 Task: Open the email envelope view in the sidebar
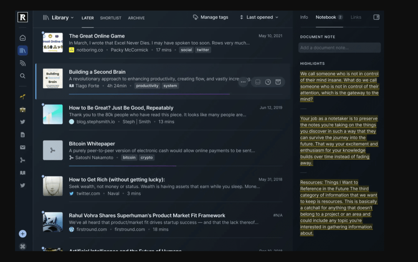[x=23, y=147]
